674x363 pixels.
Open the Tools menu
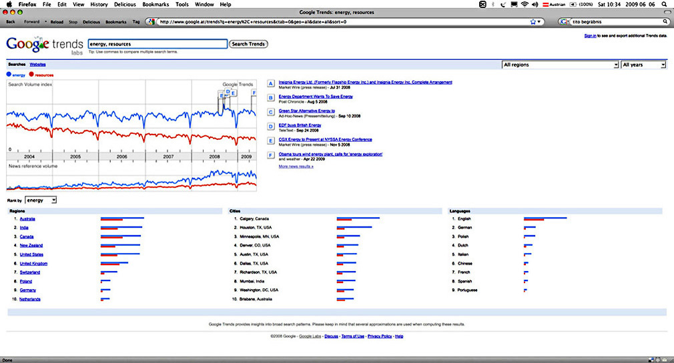point(182,4)
